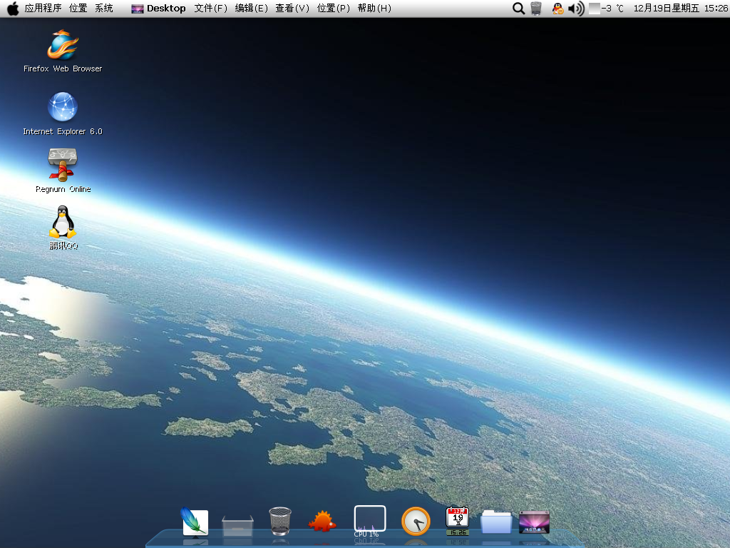Click the 12月19日星期五 15:26 date and time
Viewport: 730px width, 548px height.
pyautogui.click(x=681, y=9)
